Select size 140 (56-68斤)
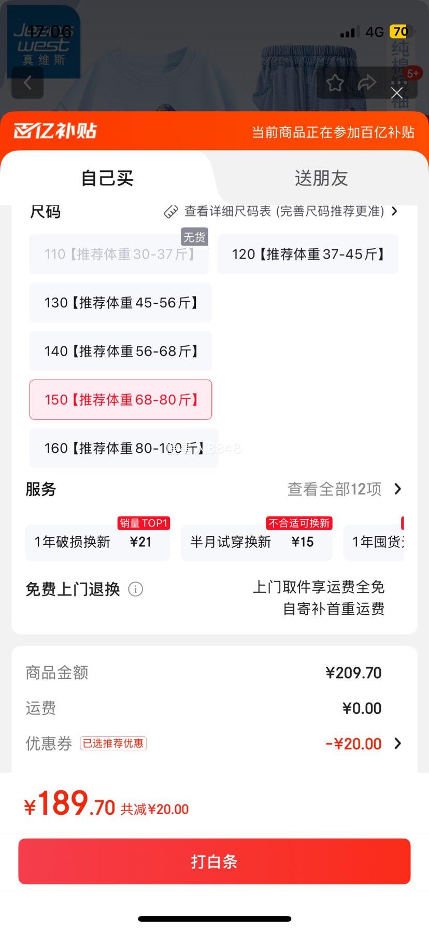This screenshot has height=931, width=429. 121,351
